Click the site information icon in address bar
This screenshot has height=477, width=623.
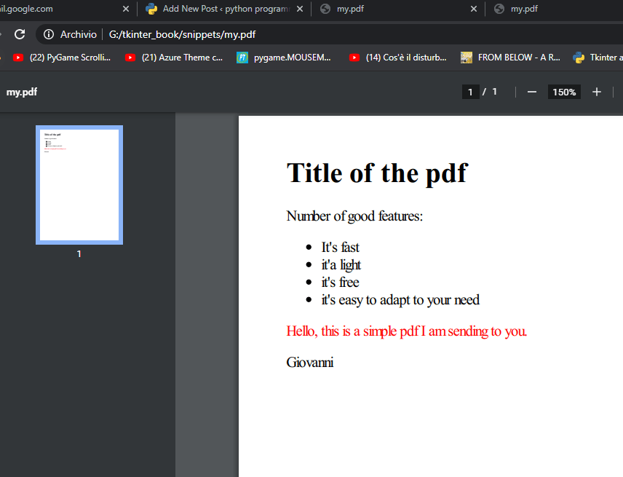[x=47, y=33]
